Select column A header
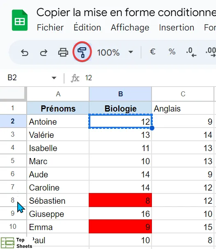 [x=58, y=94]
